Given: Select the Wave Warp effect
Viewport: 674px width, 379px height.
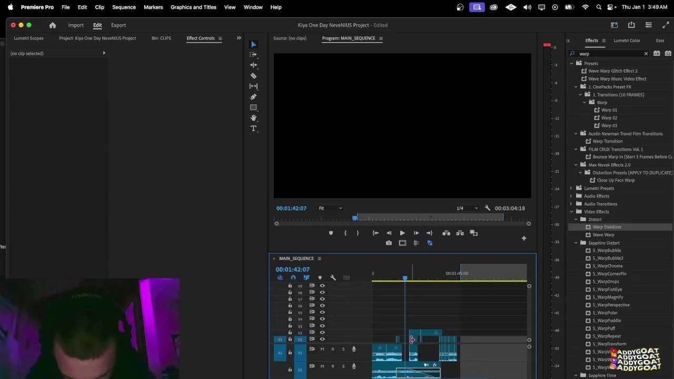Looking at the screenshot, I should point(603,235).
